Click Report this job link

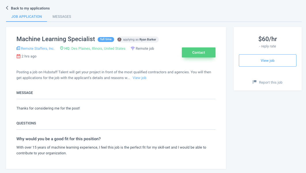(271, 82)
